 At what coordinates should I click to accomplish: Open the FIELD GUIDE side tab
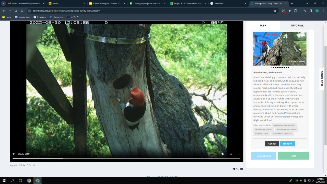coord(322,79)
